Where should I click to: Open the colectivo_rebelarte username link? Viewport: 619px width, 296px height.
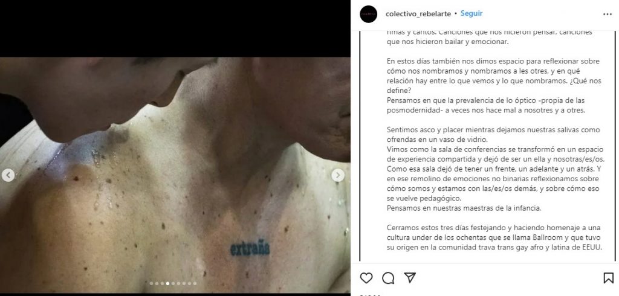click(x=418, y=13)
